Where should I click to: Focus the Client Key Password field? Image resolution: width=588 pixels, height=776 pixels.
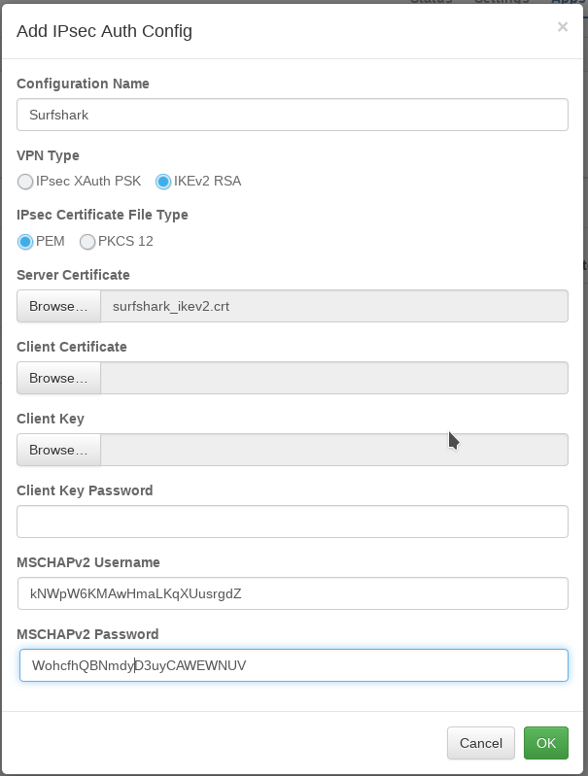coord(292,522)
